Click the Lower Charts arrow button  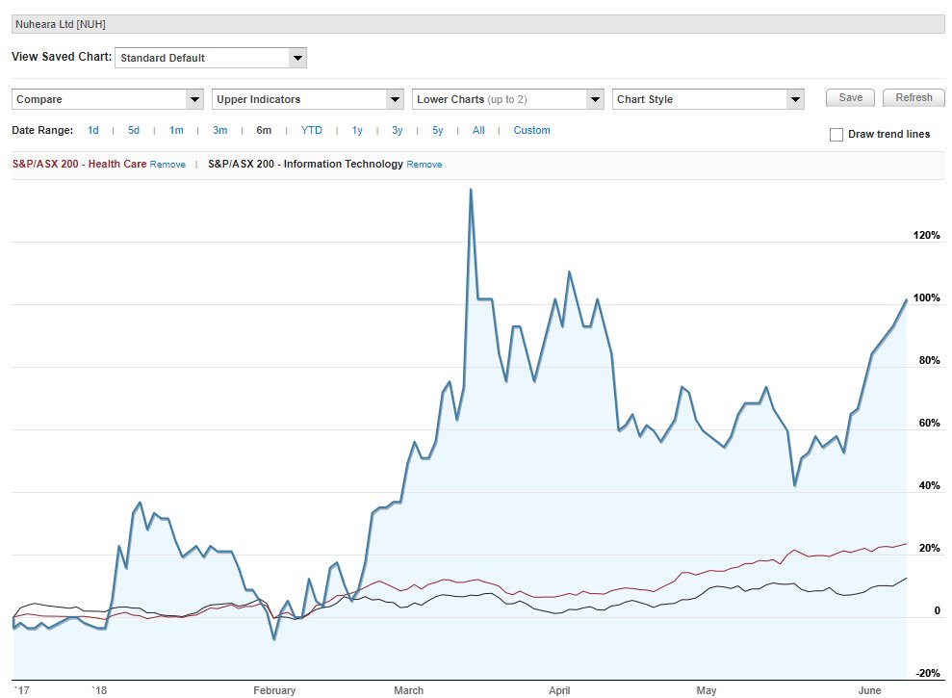(595, 99)
